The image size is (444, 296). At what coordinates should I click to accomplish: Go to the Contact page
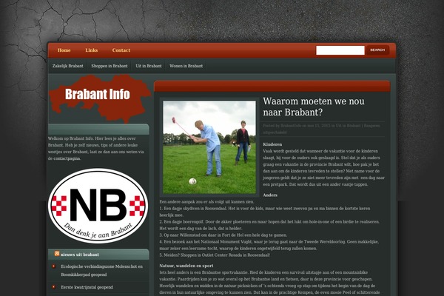(x=121, y=50)
